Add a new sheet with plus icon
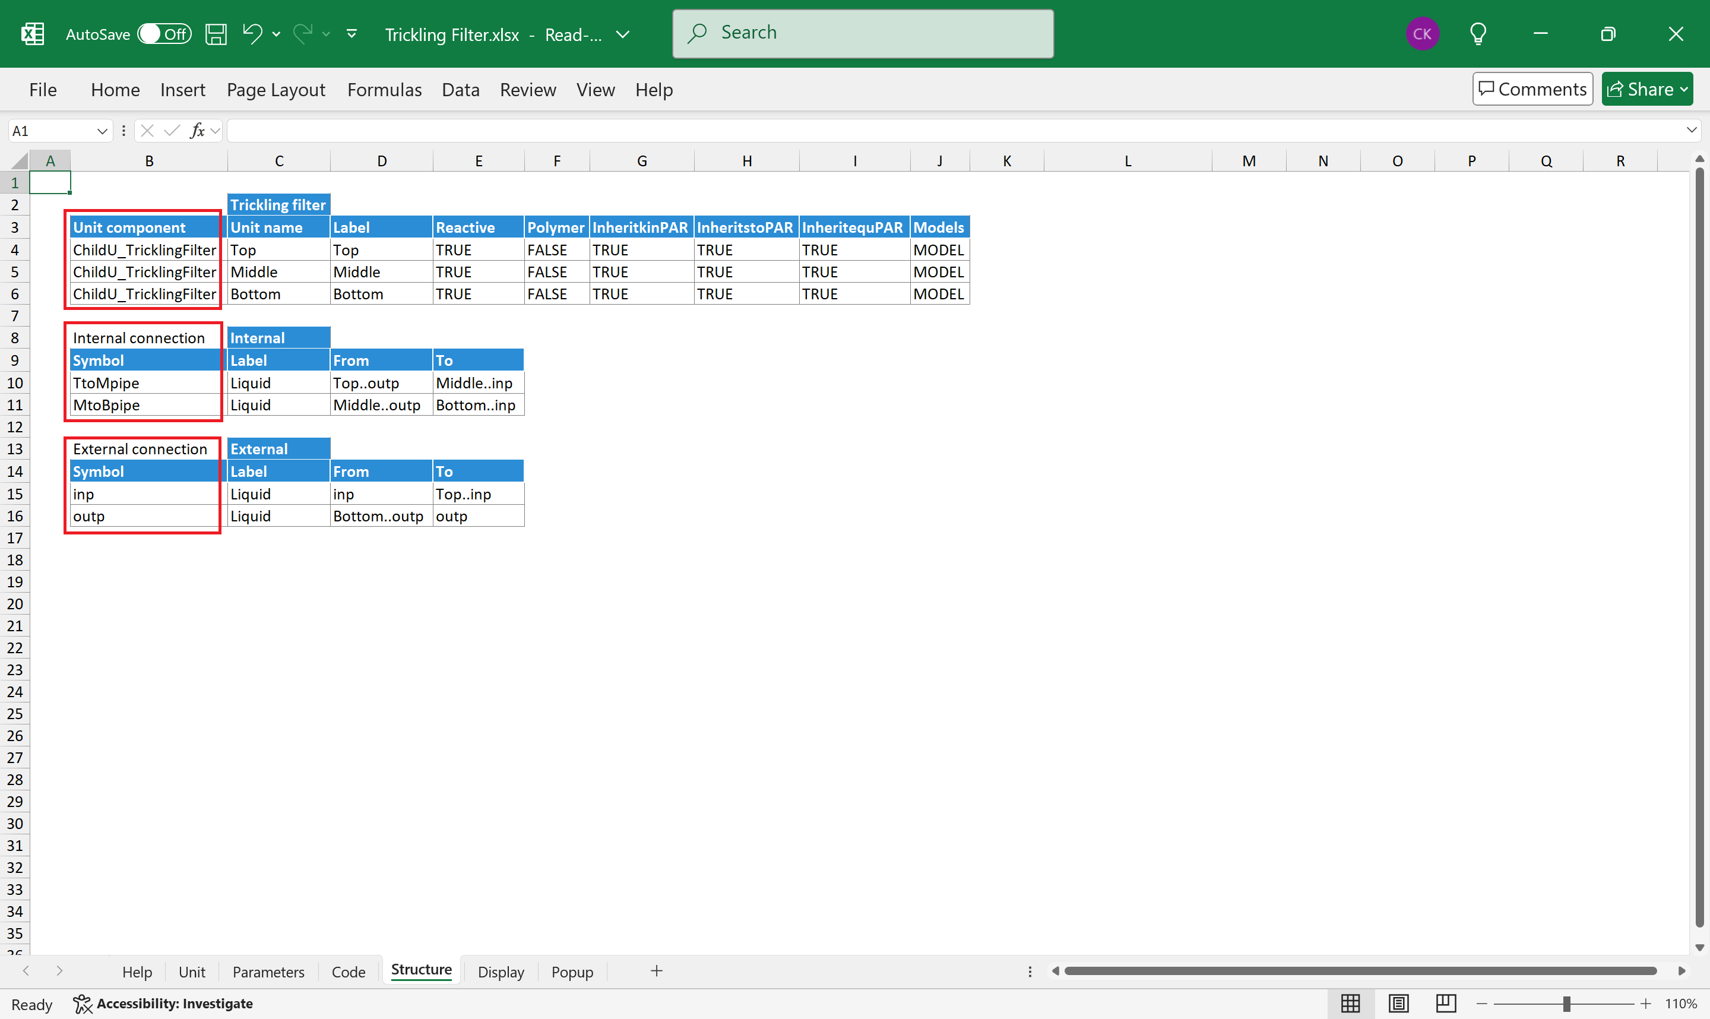 point(656,971)
